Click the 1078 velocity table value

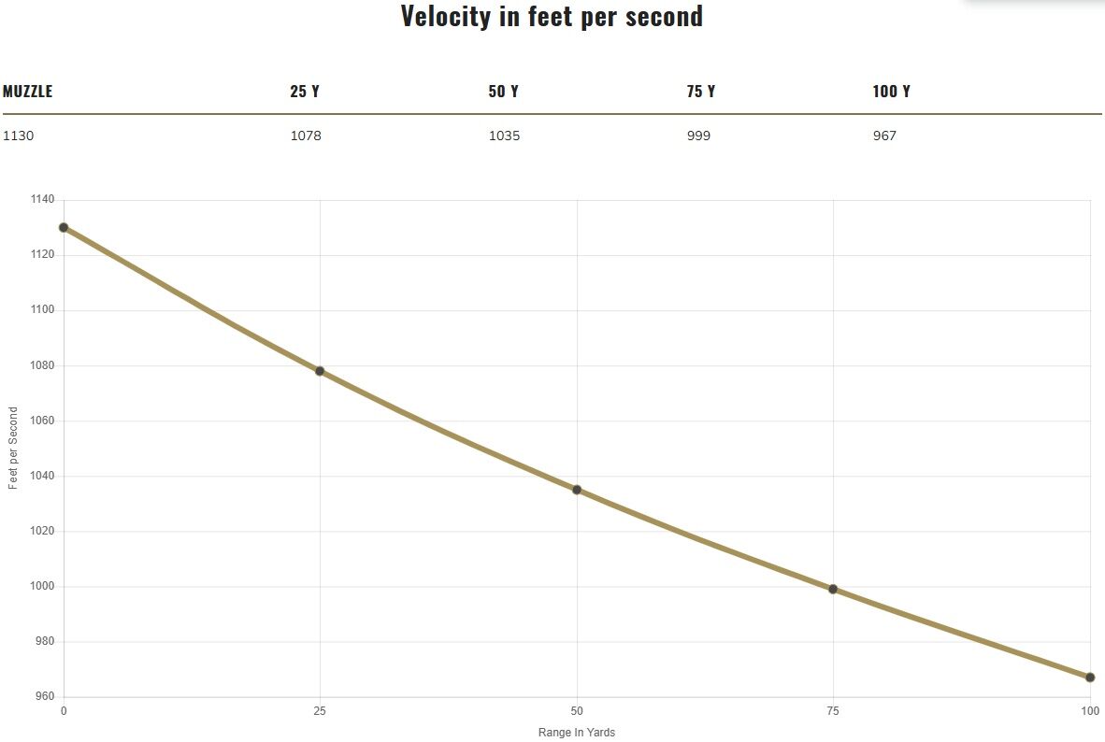306,136
